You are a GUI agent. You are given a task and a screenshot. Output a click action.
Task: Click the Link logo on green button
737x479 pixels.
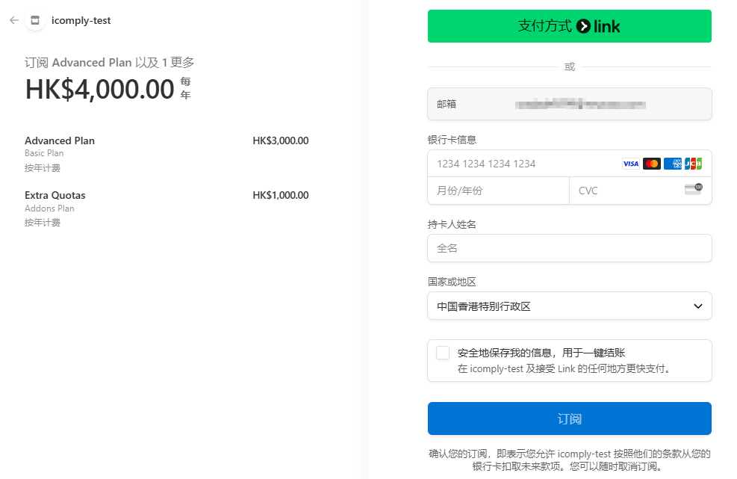(x=598, y=26)
